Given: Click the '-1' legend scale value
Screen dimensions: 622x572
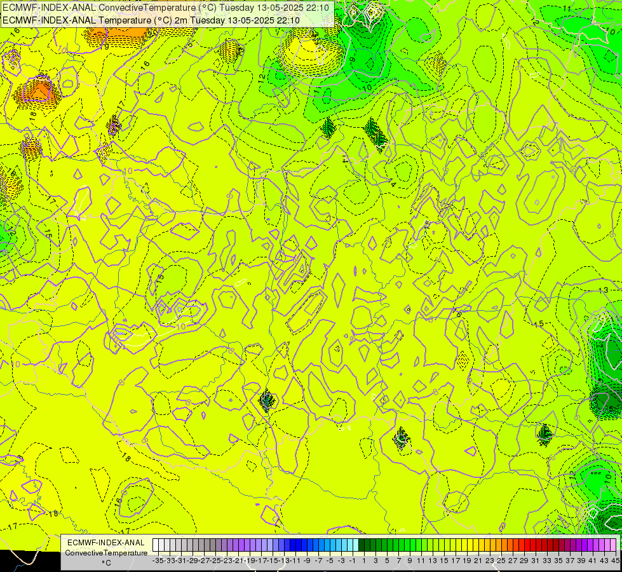Looking at the screenshot, I should coord(353,561).
